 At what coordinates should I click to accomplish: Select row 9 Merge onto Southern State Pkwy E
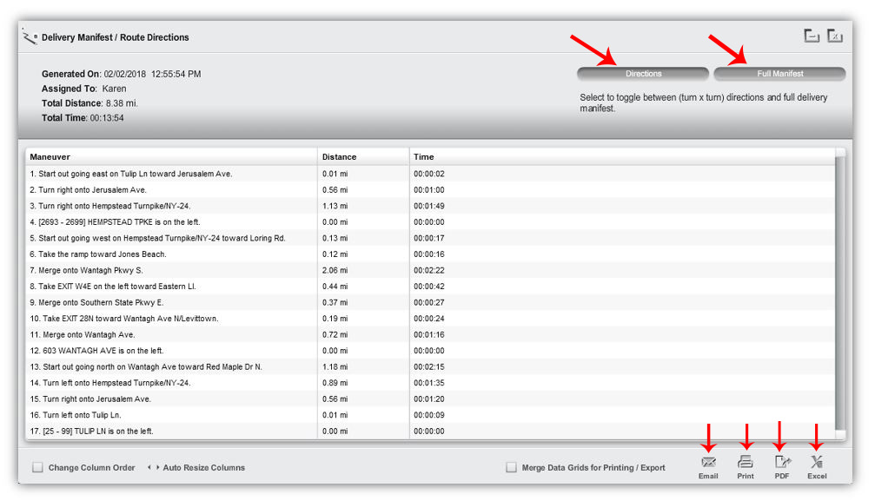pyautogui.click(x=430, y=302)
